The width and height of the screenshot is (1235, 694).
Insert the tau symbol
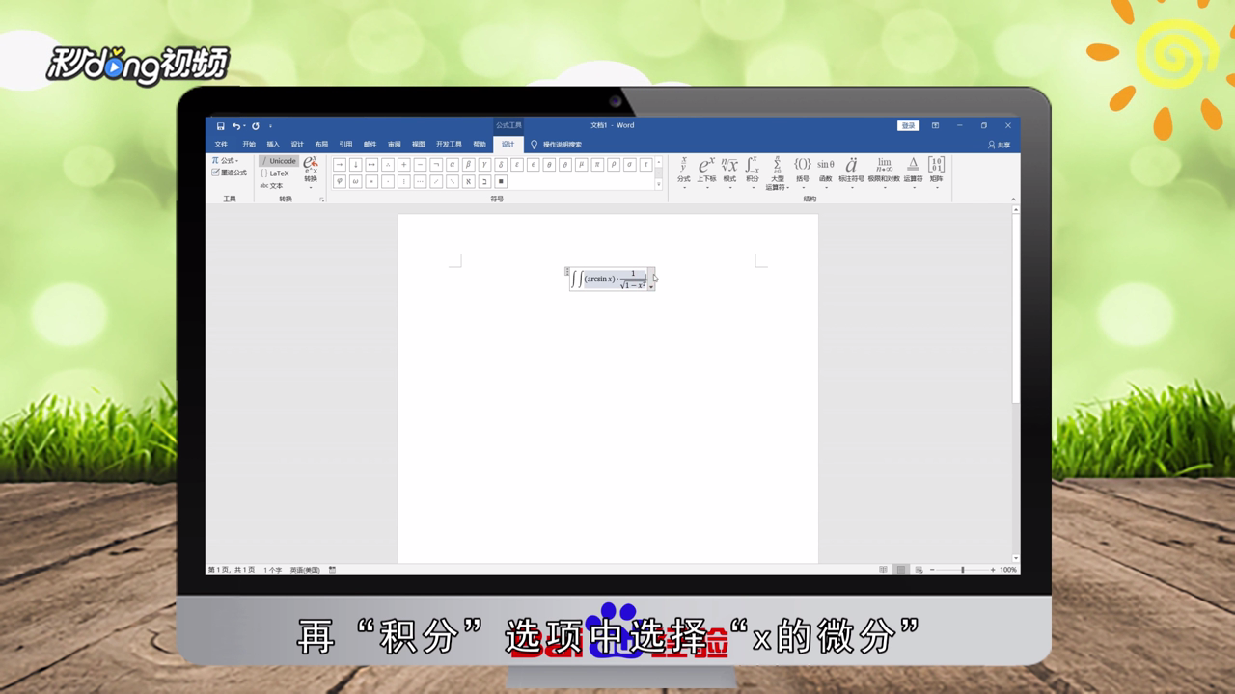tap(645, 165)
